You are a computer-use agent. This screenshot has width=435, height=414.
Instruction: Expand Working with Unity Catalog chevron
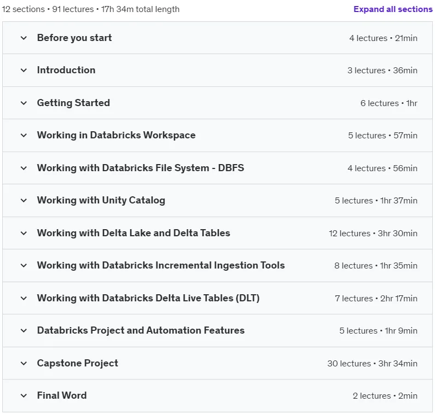point(24,201)
